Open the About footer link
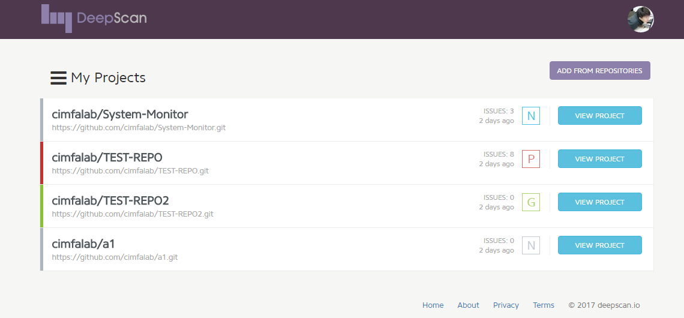Image resolution: width=684 pixels, height=318 pixels. pyautogui.click(x=468, y=305)
